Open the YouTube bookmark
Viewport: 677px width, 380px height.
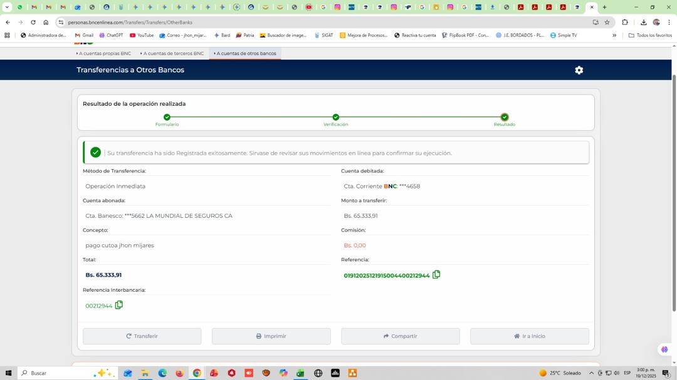141,35
